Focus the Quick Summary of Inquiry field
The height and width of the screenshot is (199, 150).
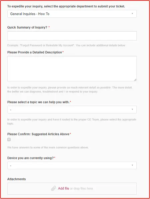(72, 36)
